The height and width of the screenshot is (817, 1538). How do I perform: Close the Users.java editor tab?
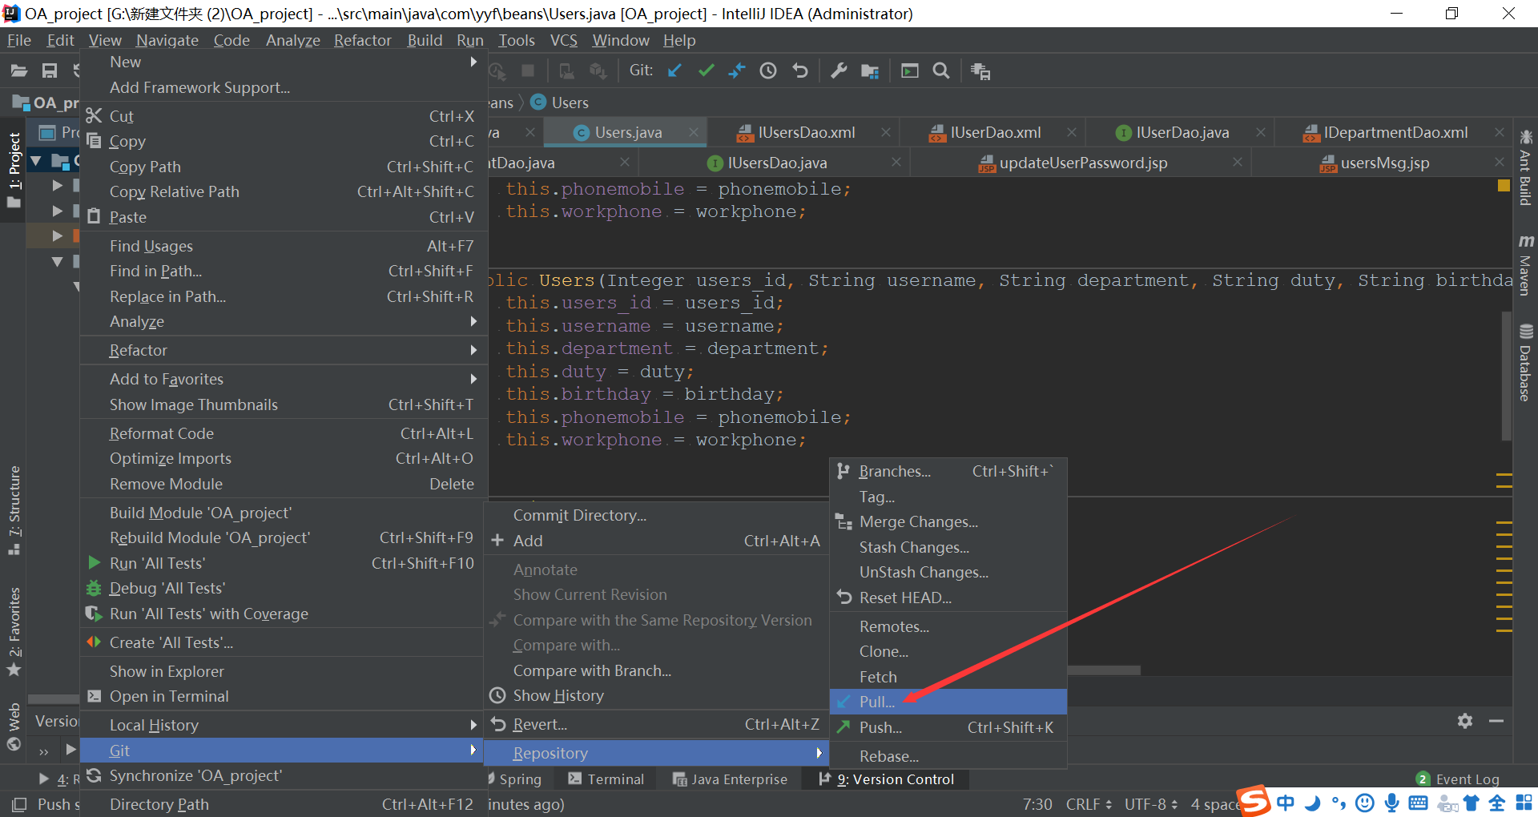[694, 132]
